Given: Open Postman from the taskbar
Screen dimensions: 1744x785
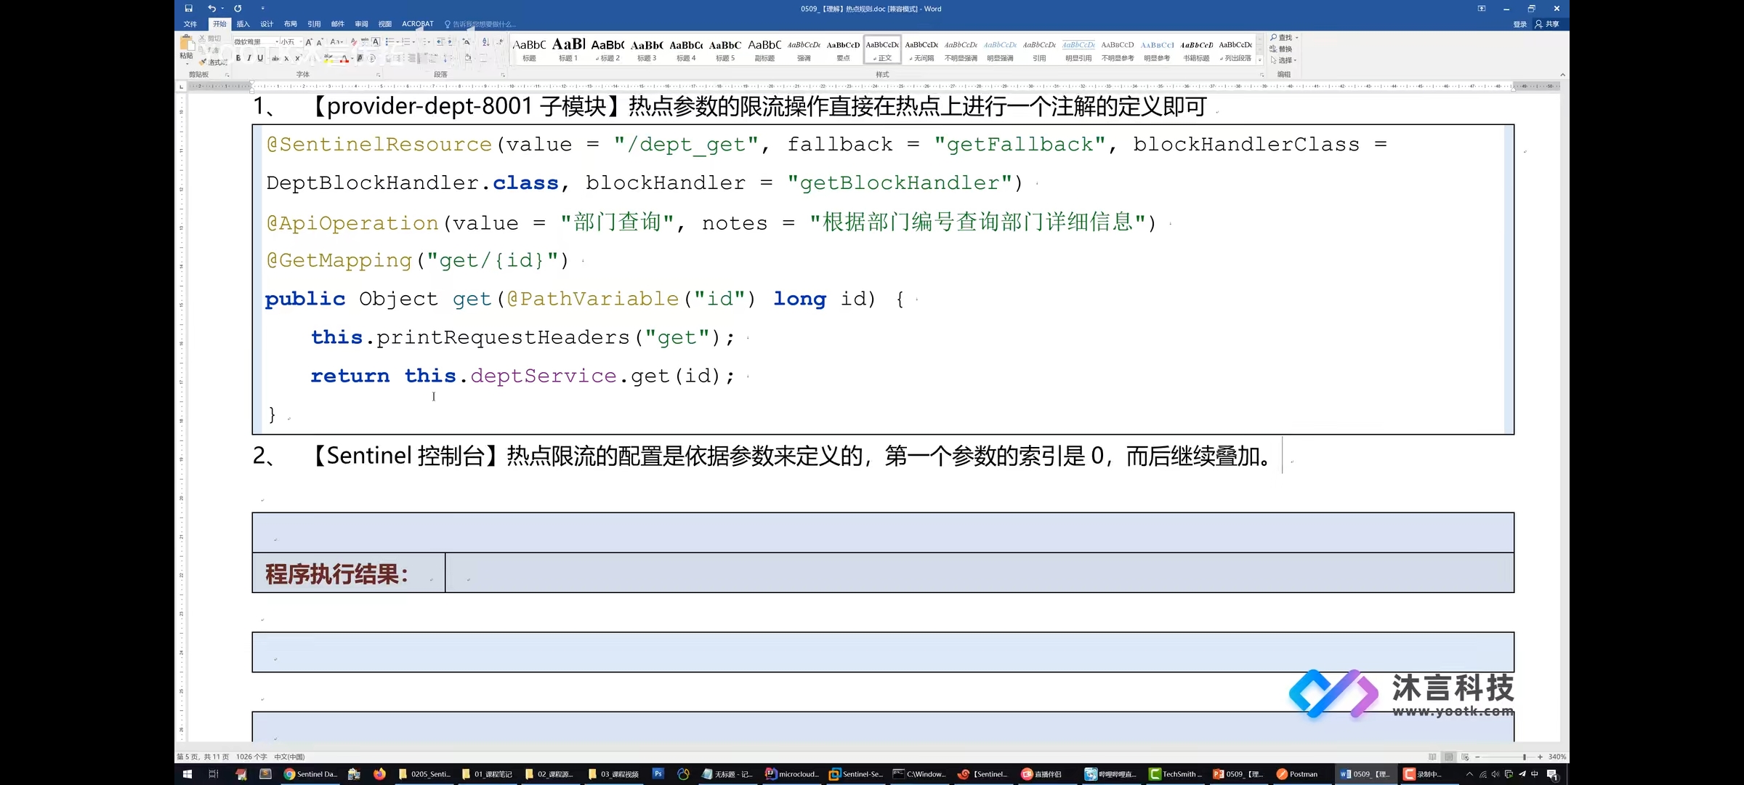Looking at the screenshot, I should (x=1298, y=774).
